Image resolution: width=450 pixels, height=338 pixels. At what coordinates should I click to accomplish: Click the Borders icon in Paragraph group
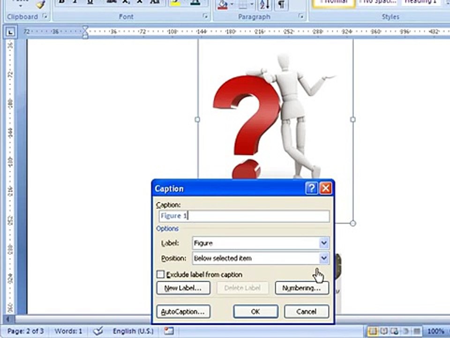(242, 5)
